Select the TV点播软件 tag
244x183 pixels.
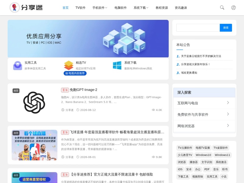point(185,148)
